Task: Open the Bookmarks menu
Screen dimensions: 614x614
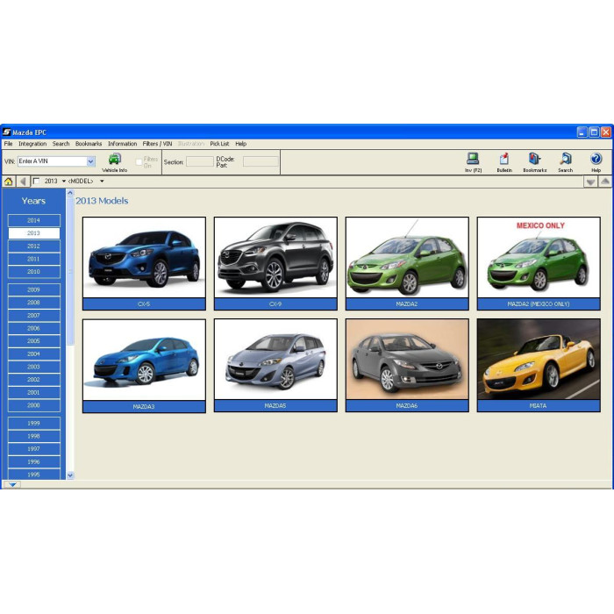Action: 89,144
